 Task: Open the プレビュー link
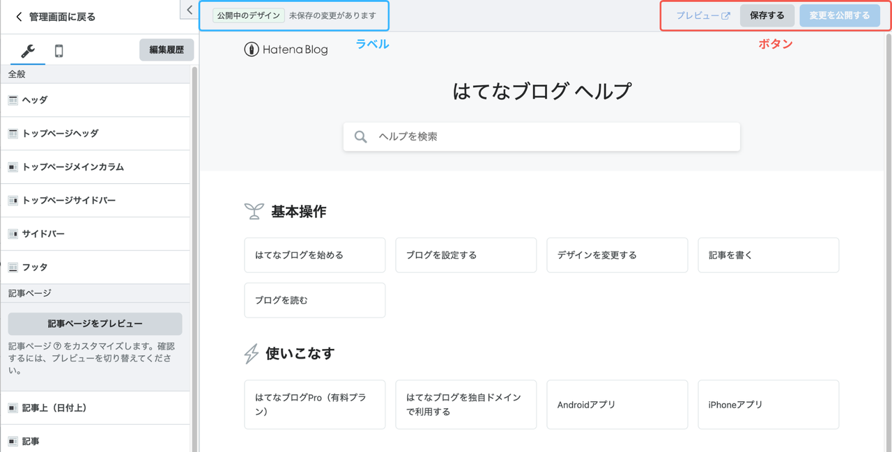(x=703, y=15)
